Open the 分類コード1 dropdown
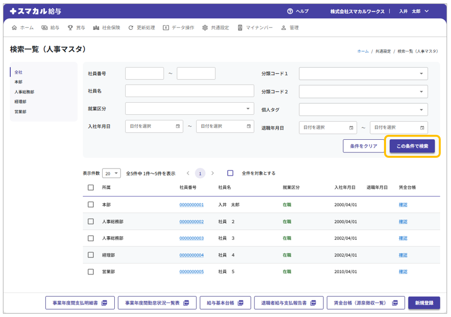This screenshot has width=451, height=317. tap(363, 74)
